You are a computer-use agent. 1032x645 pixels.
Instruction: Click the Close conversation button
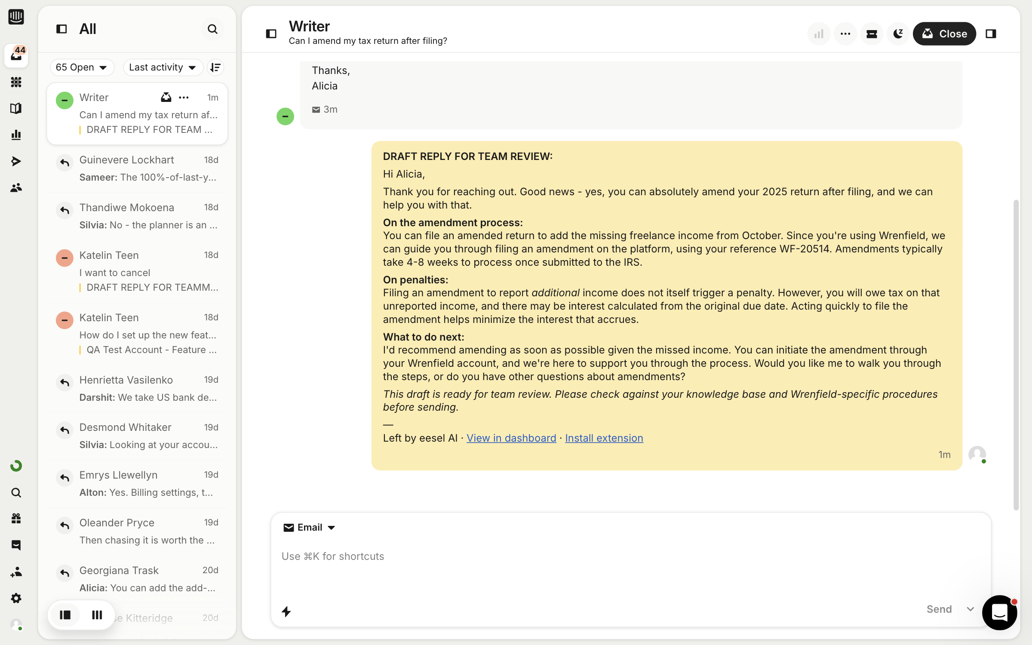(x=944, y=34)
